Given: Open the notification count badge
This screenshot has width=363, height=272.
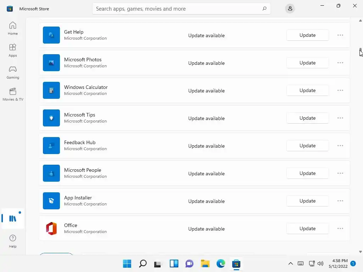Looking at the screenshot, I should click(x=353, y=263).
